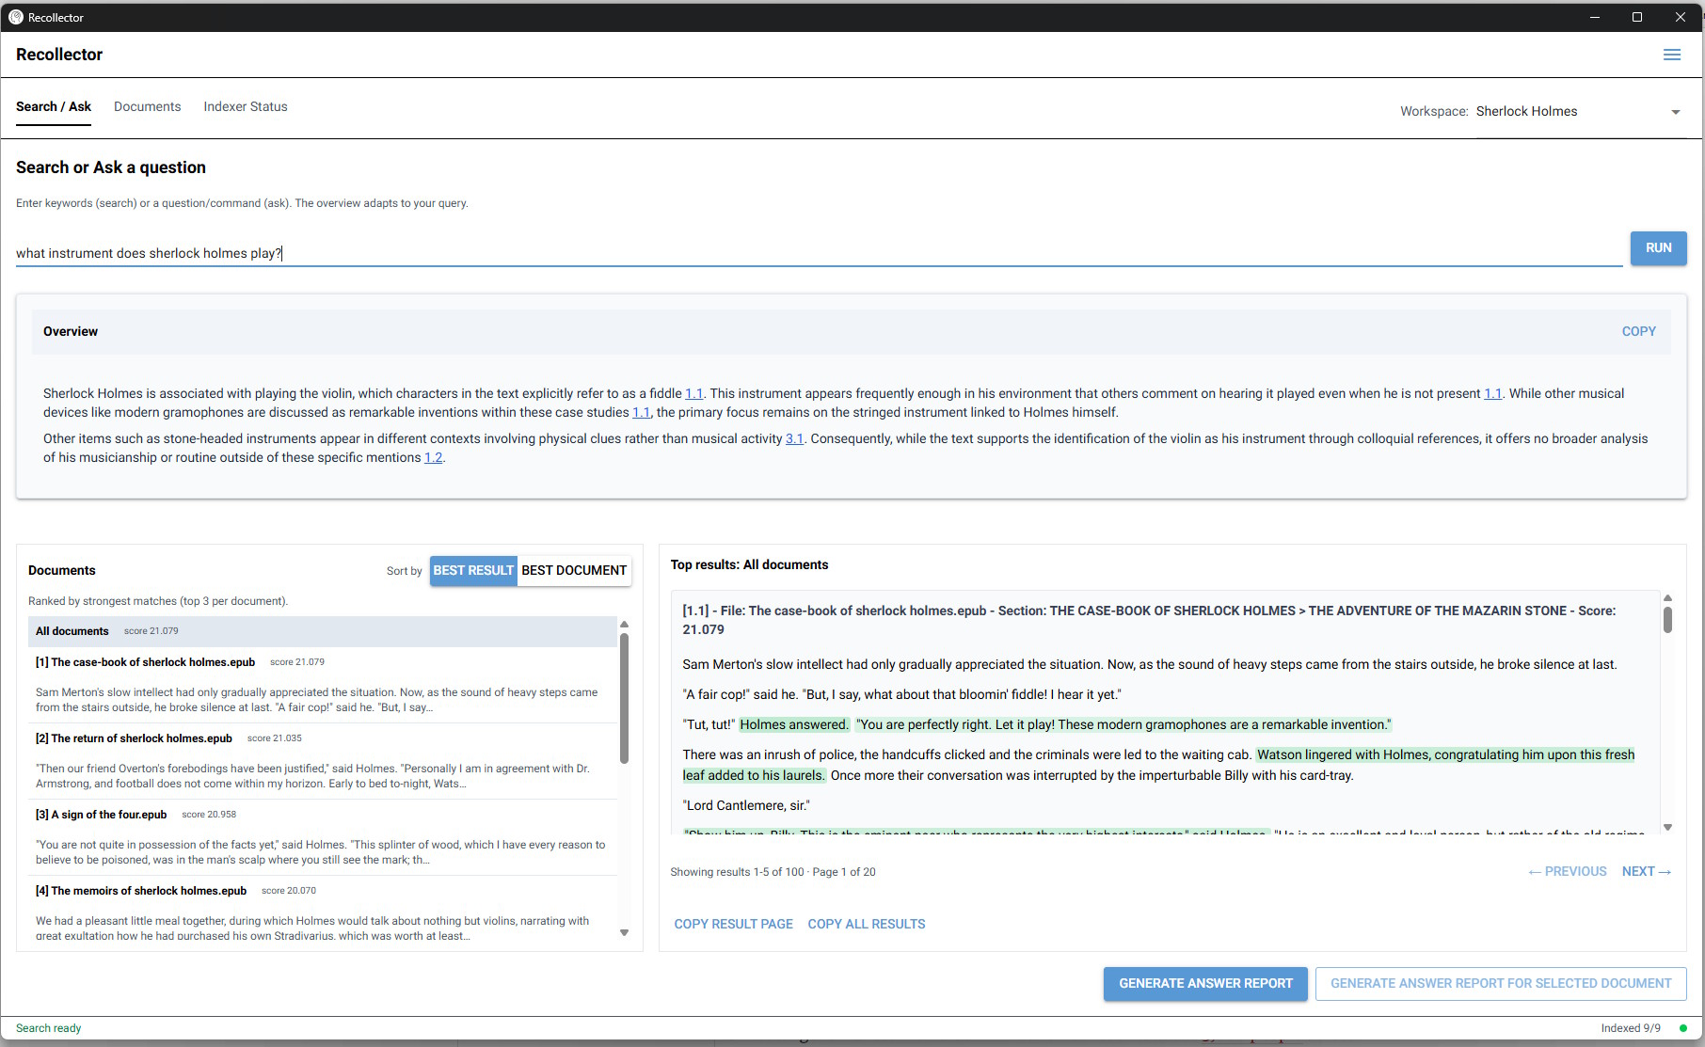Click Generate Answer Report button
Image resolution: width=1705 pixels, height=1047 pixels.
1205,983
